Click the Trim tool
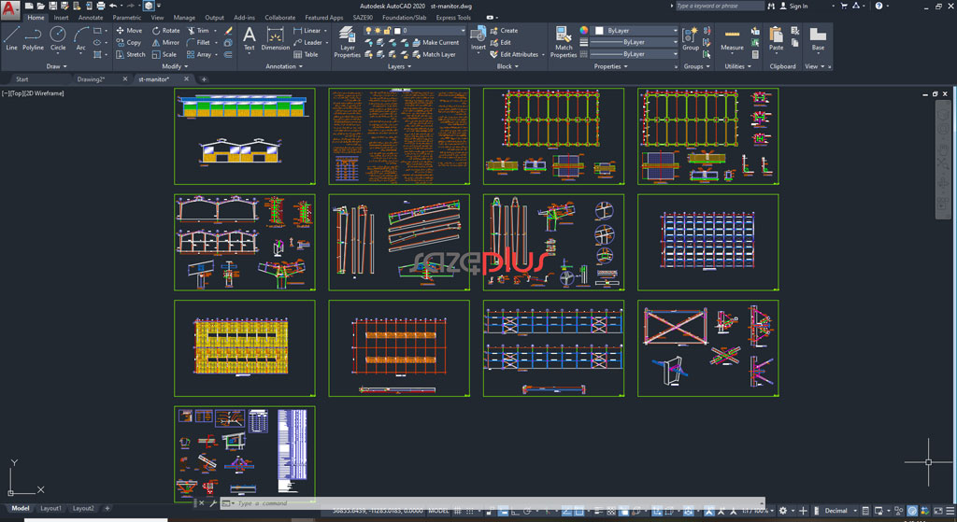Viewport: 957px width, 522px height. click(x=198, y=31)
